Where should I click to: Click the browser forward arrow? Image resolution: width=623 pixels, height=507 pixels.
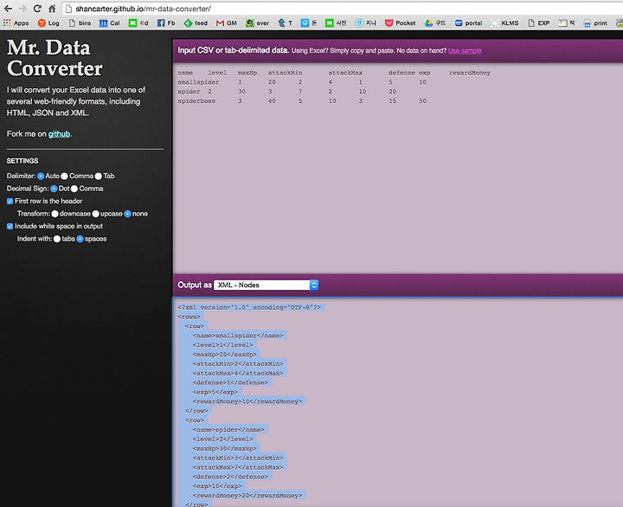coord(22,9)
